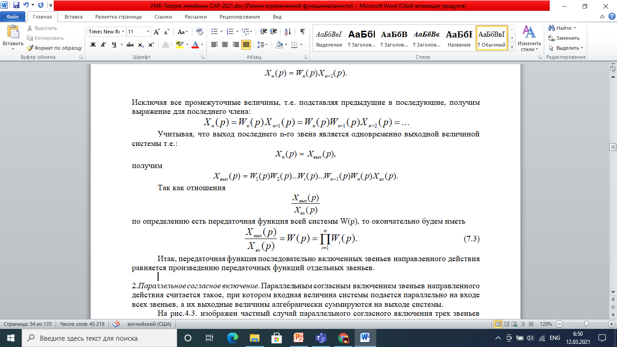Screen dimensions: 617x347
Task: Open the Line Spacing dropdown
Action: point(262,45)
